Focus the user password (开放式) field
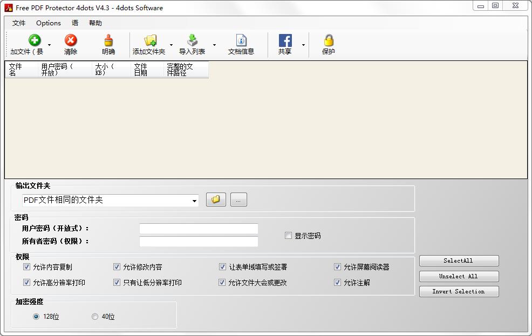 click(199, 229)
